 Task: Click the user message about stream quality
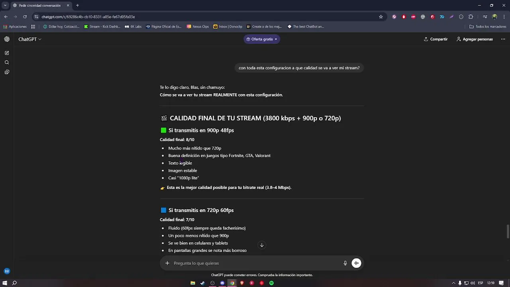(x=299, y=68)
